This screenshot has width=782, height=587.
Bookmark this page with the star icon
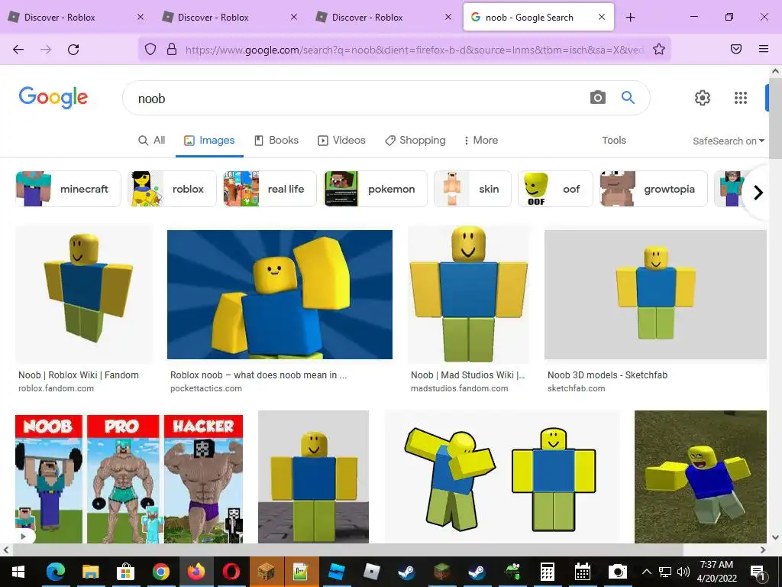(659, 49)
